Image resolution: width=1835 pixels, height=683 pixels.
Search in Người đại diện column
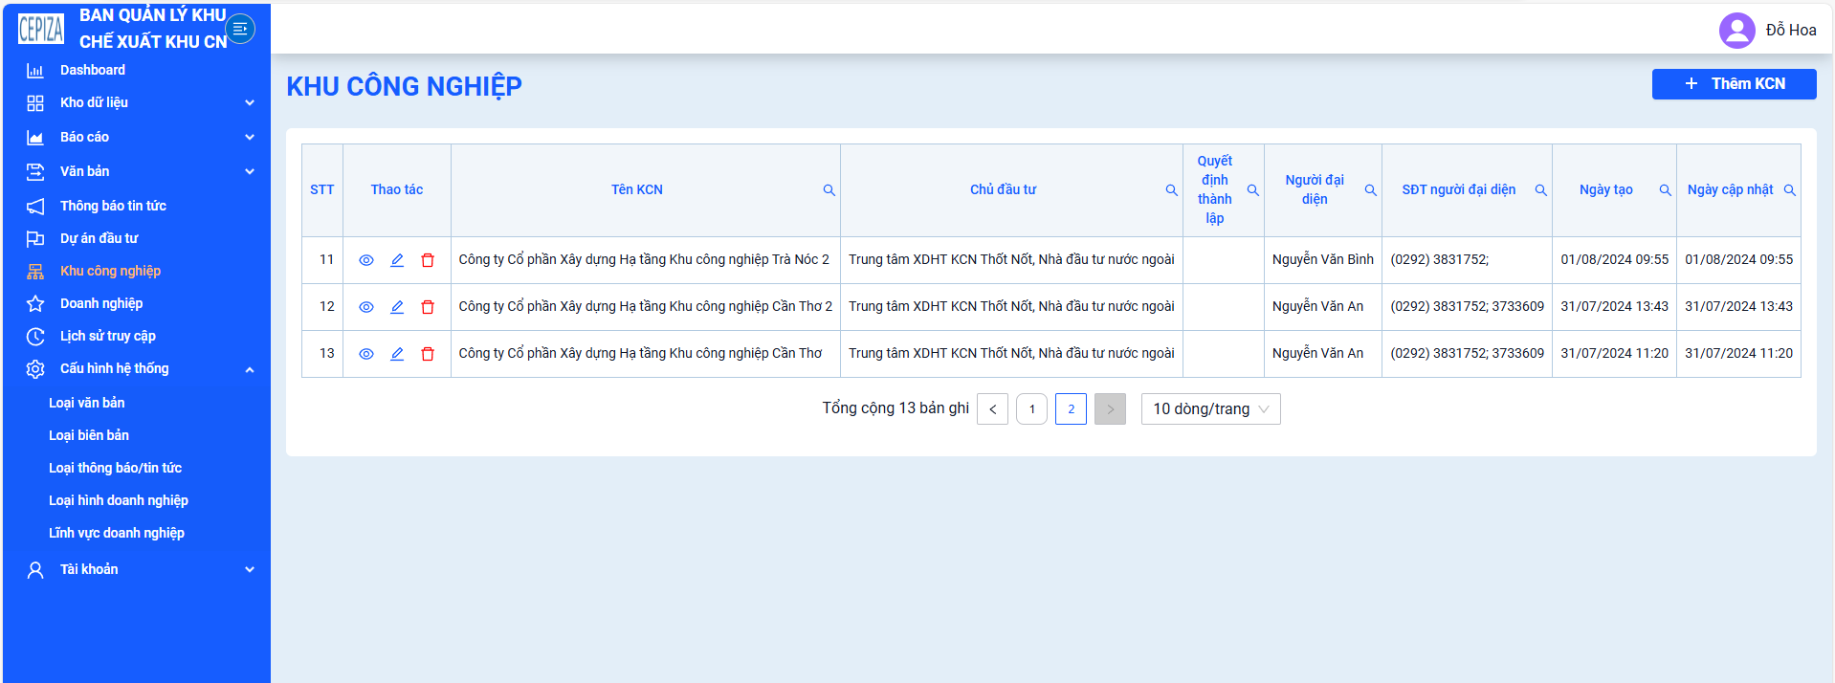coord(1370,190)
